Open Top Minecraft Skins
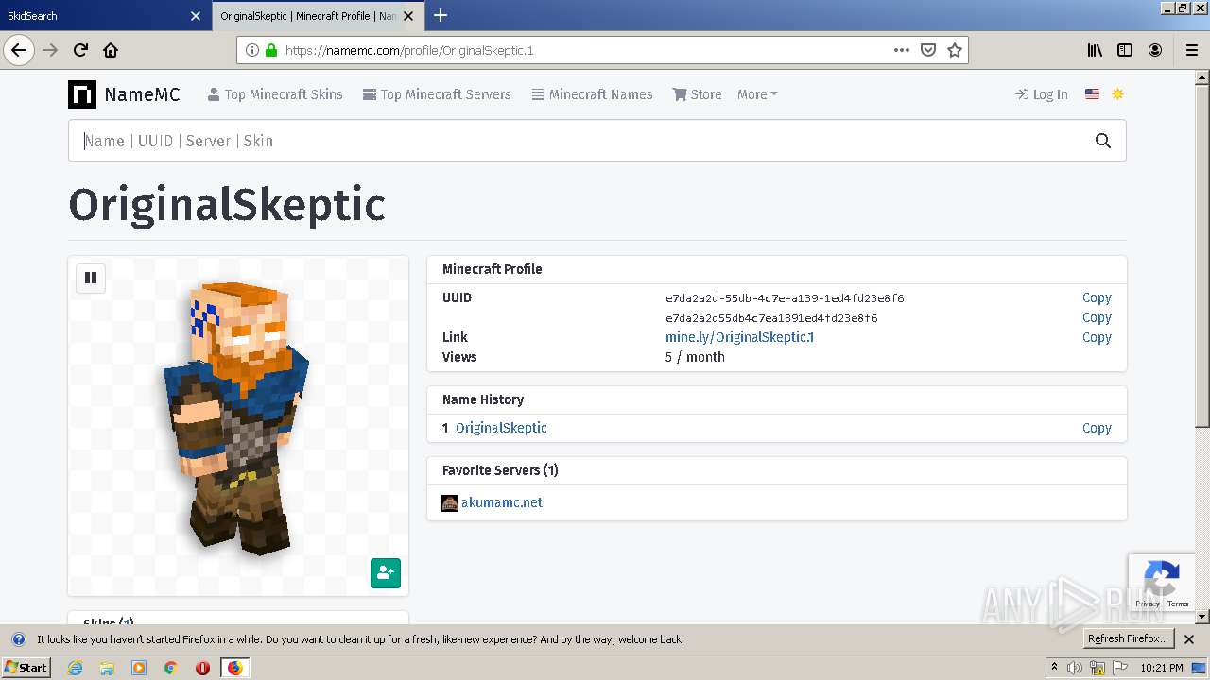Viewport: 1210px width, 680px height. pos(275,94)
